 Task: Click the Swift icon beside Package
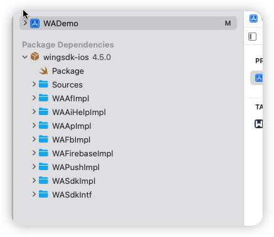point(44,71)
